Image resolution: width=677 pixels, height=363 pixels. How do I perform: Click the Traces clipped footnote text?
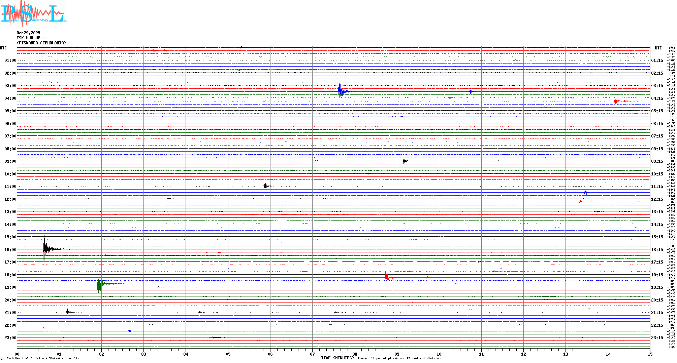point(399,358)
